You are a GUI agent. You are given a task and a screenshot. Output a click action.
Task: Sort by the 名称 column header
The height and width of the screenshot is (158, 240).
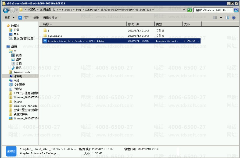coord(83,24)
